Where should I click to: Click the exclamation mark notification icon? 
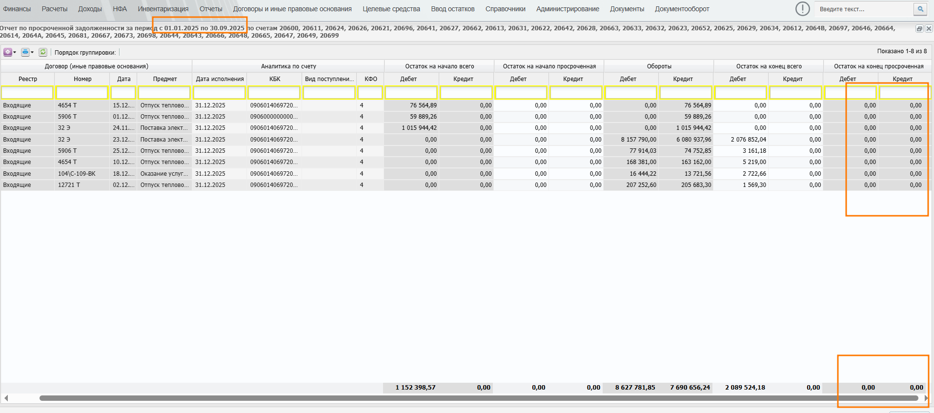click(x=802, y=9)
